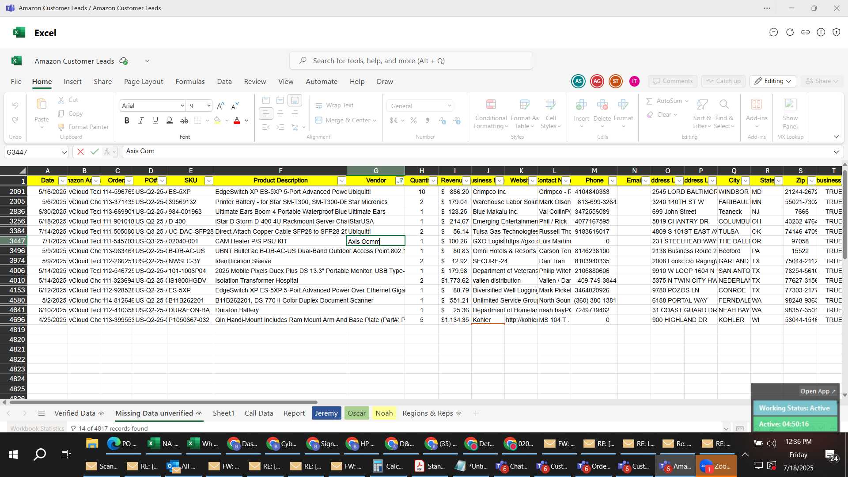Screen dimensions: 848x477
Task: Copy link to this tab
Action: coord(805,32)
